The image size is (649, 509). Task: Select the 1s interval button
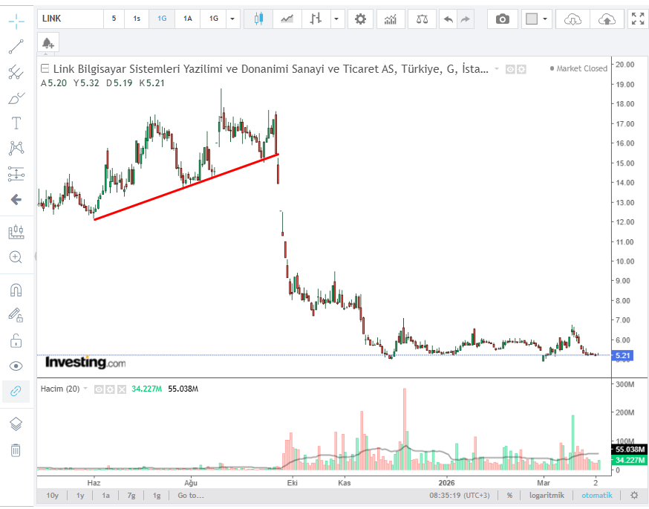(137, 19)
